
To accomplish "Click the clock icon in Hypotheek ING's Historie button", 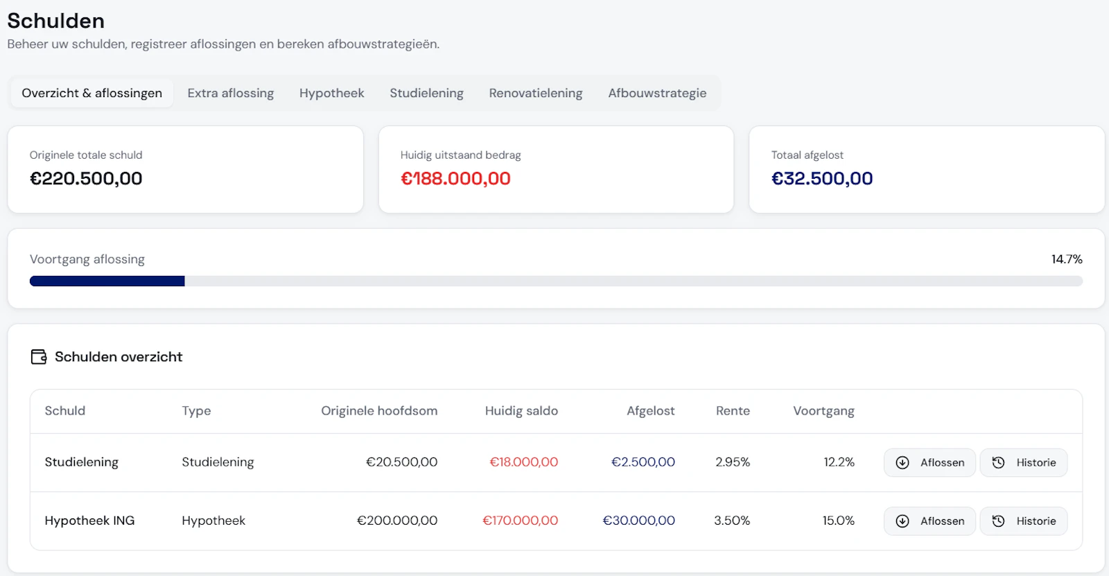I will [x=998, y=521].
